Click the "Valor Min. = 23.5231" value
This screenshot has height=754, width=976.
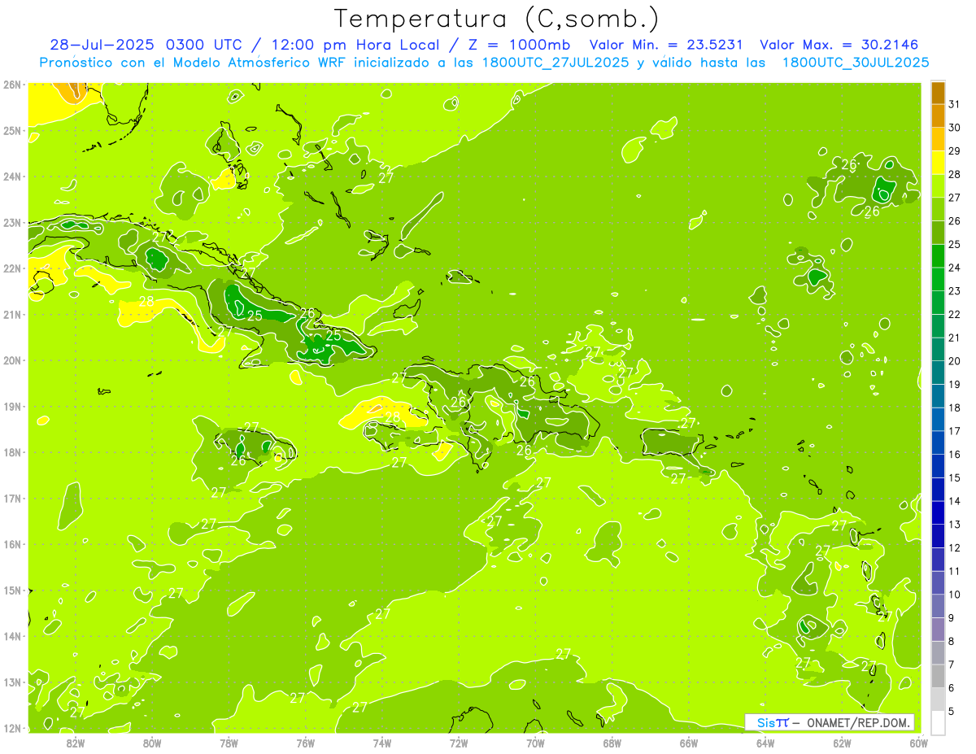point(665,45)
